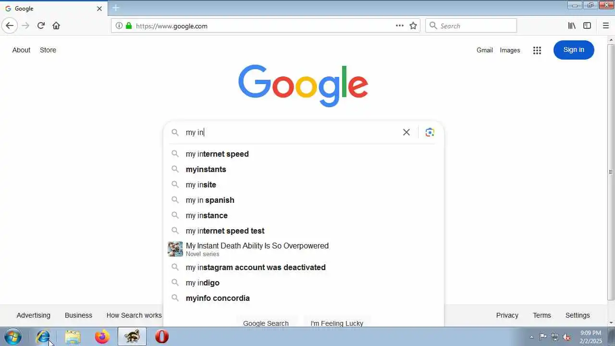
Task: Open How Search works link
Action: pos(134,315)
